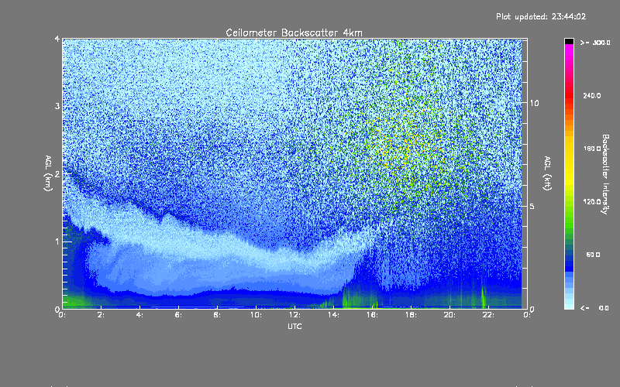Click the '5' kft tick label

[x=532, y=206]
